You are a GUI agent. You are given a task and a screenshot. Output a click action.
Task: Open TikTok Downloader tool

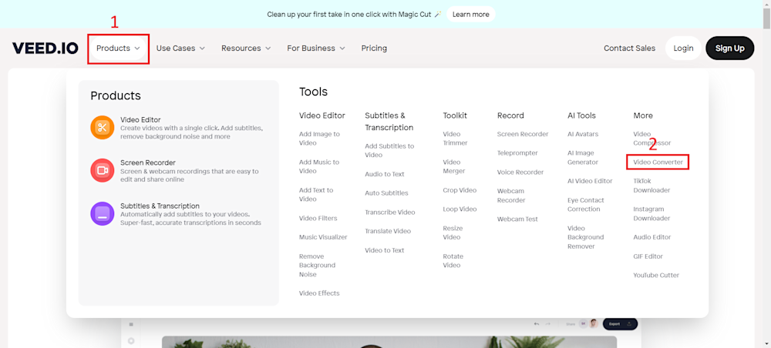coord(651,186)
